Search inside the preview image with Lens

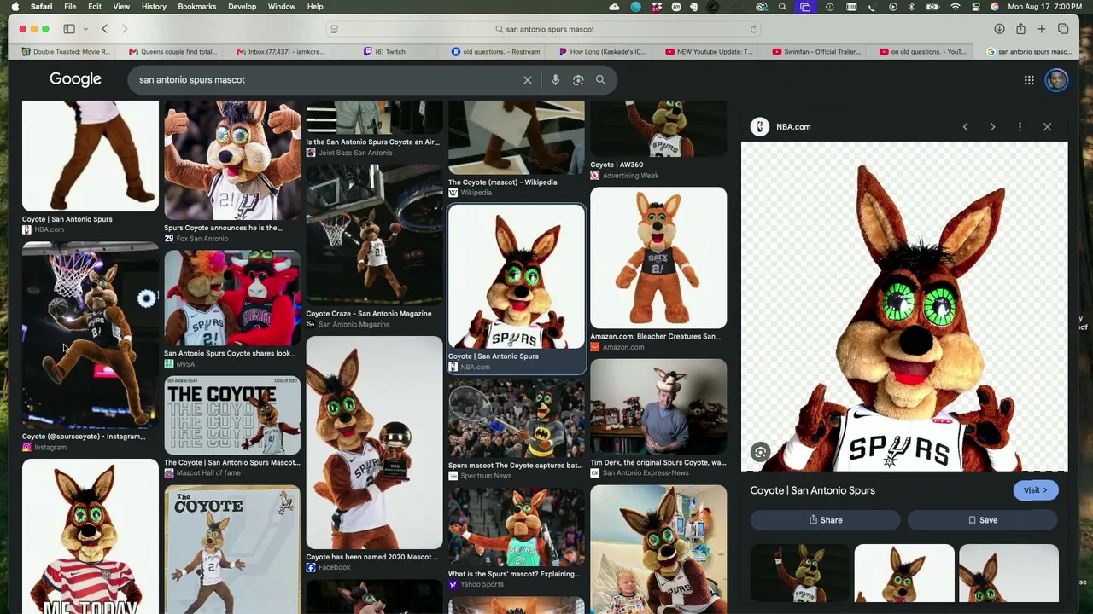point(761,453)
